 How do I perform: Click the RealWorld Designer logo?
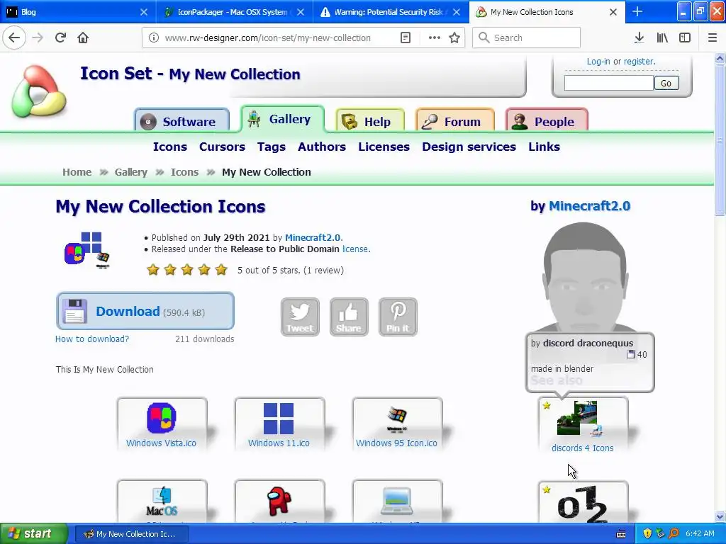point(40,91)
